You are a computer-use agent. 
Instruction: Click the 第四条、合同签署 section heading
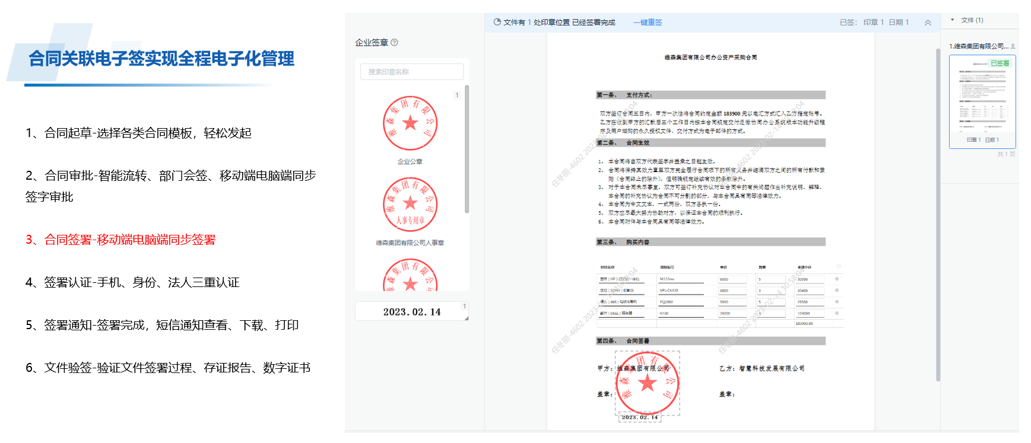710,341
